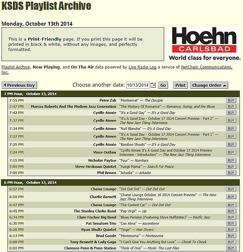Image resolution: width=243 pixels, height=252 pixels.
Task: Click the date input field
Action: pos(138,85)
